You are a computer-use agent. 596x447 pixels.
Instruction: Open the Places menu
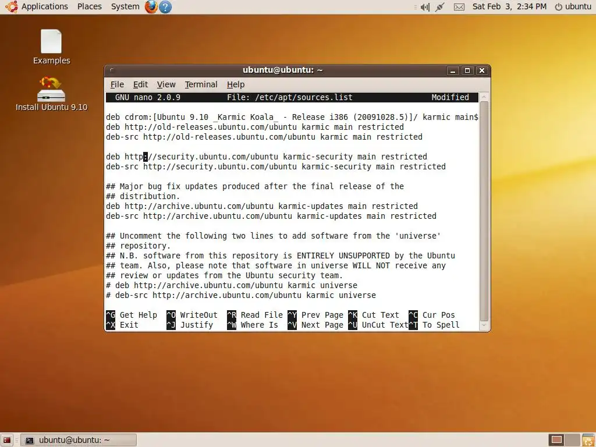pyautogui.click(x=89, y=6)
